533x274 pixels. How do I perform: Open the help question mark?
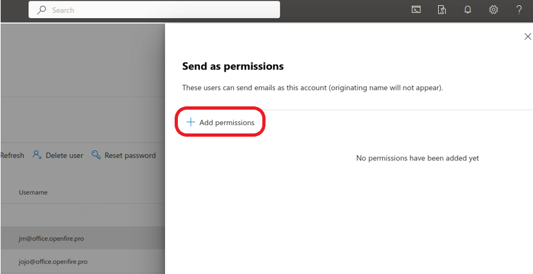tap(519, 10)
